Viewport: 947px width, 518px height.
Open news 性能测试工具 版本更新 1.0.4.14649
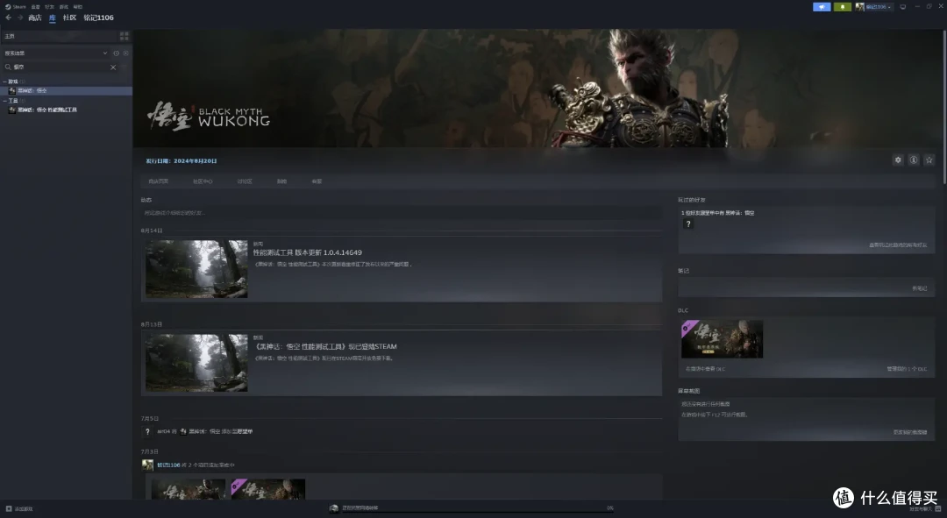pos(308,252)
